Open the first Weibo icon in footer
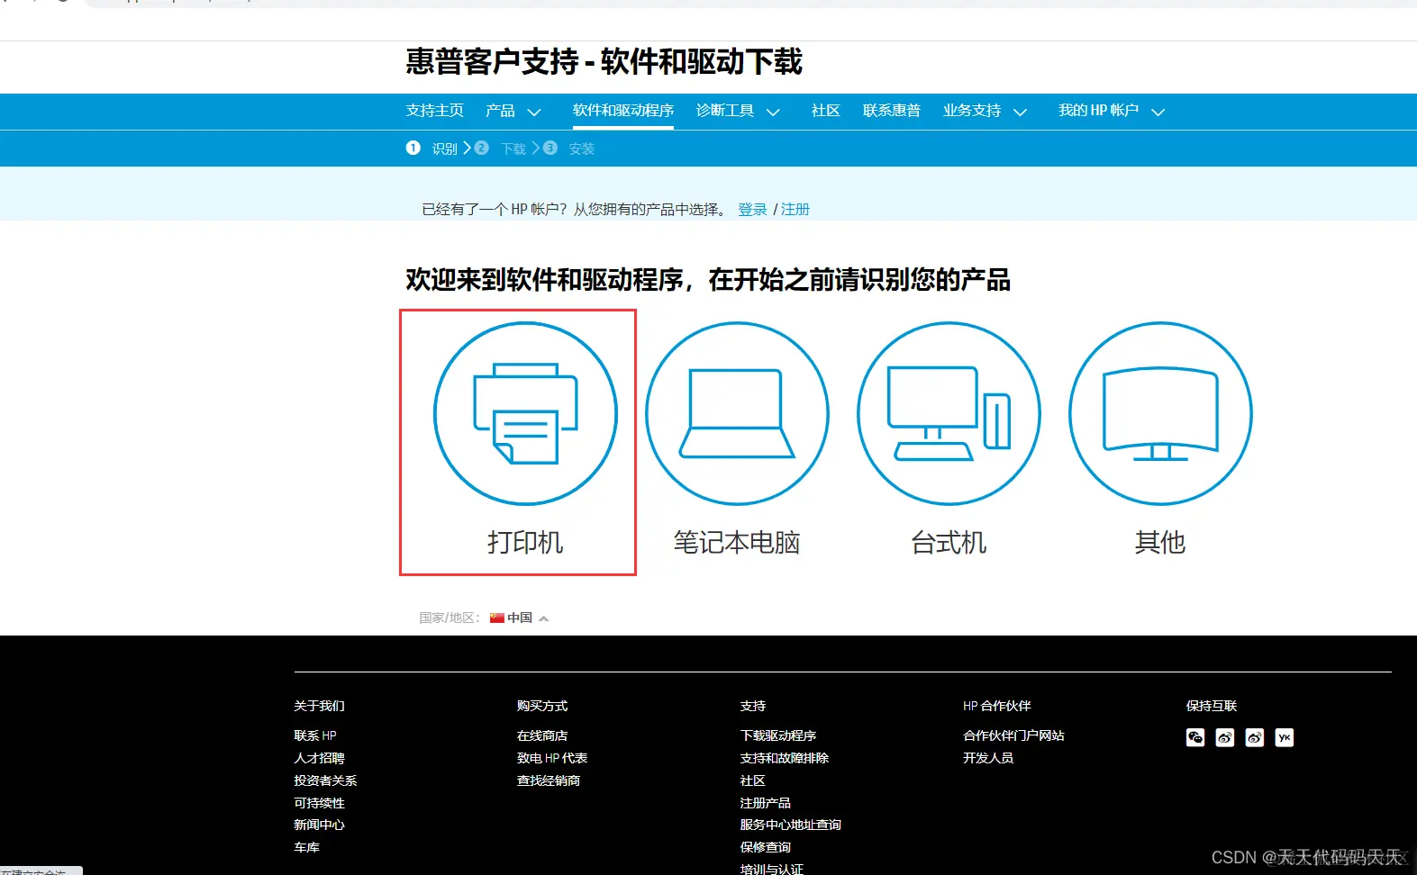The image size is (1417, 875). (x=1225, y=737)
